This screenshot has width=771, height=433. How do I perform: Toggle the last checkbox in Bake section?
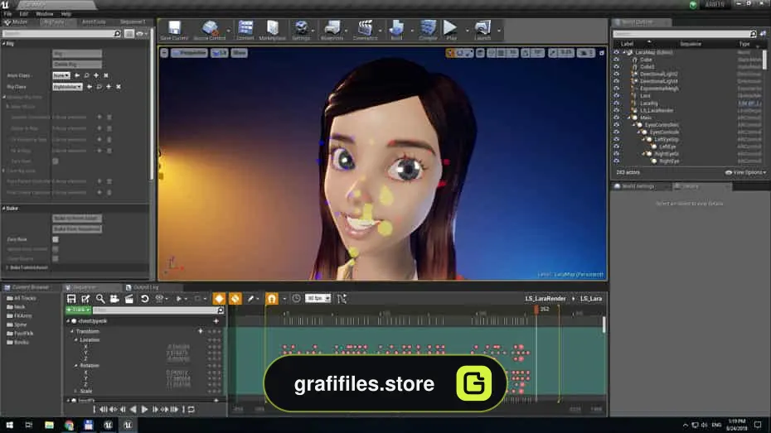pyautogui.click(x=56, y=258)
